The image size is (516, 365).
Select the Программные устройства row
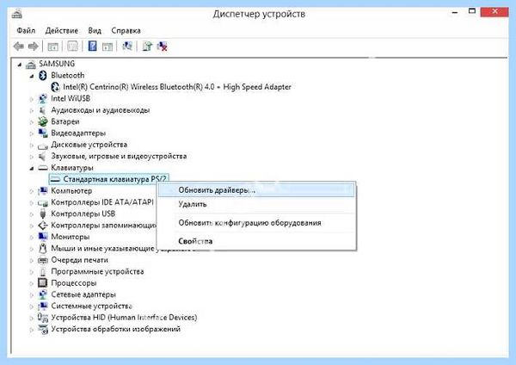(x=97, y=271)
